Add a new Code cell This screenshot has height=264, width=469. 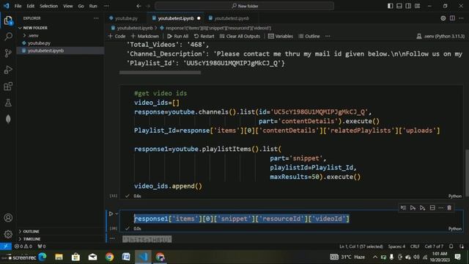point(117,36)
